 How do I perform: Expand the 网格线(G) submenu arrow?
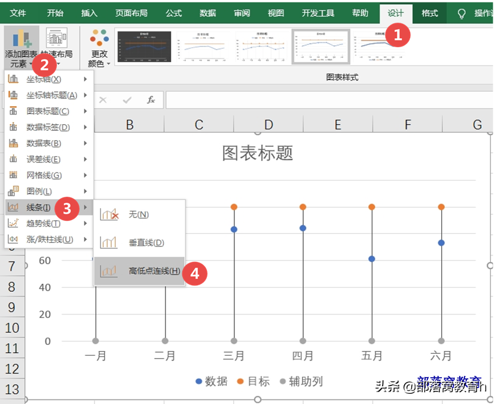point(85,175)
